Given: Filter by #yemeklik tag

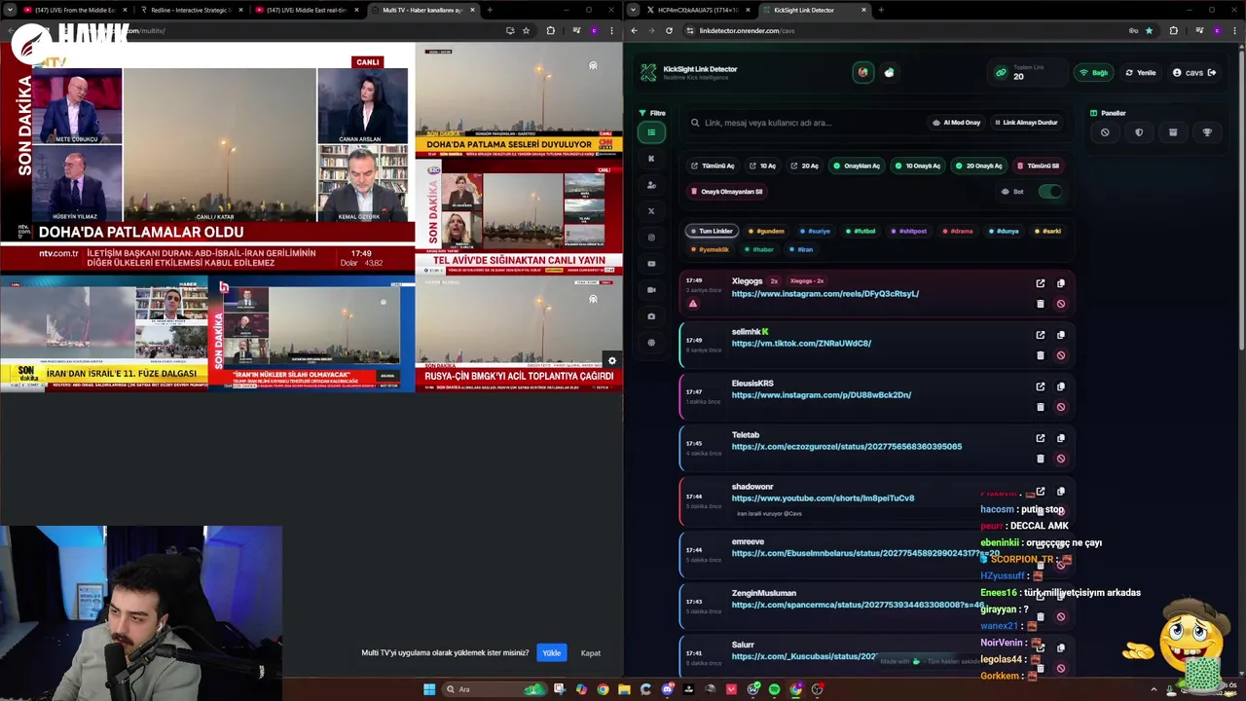Looking at the screenshot, I should pyautogui.click(x=710, y=249).
